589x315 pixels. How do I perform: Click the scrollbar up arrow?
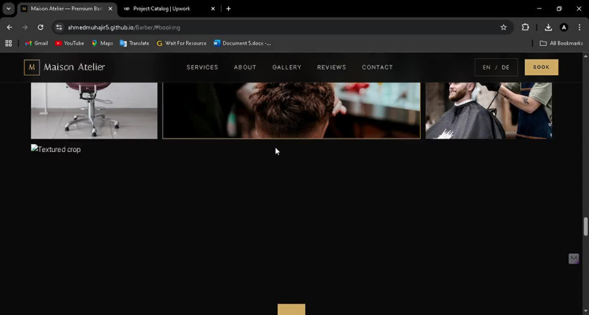(x=585, y=56)
